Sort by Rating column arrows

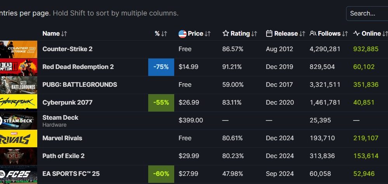click(x=254, y=34)
